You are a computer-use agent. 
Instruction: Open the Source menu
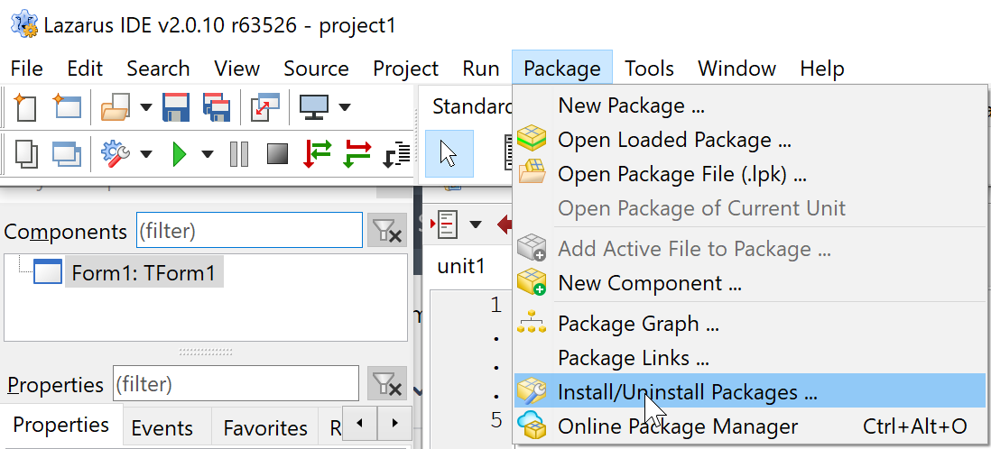[x=316, y=69]
